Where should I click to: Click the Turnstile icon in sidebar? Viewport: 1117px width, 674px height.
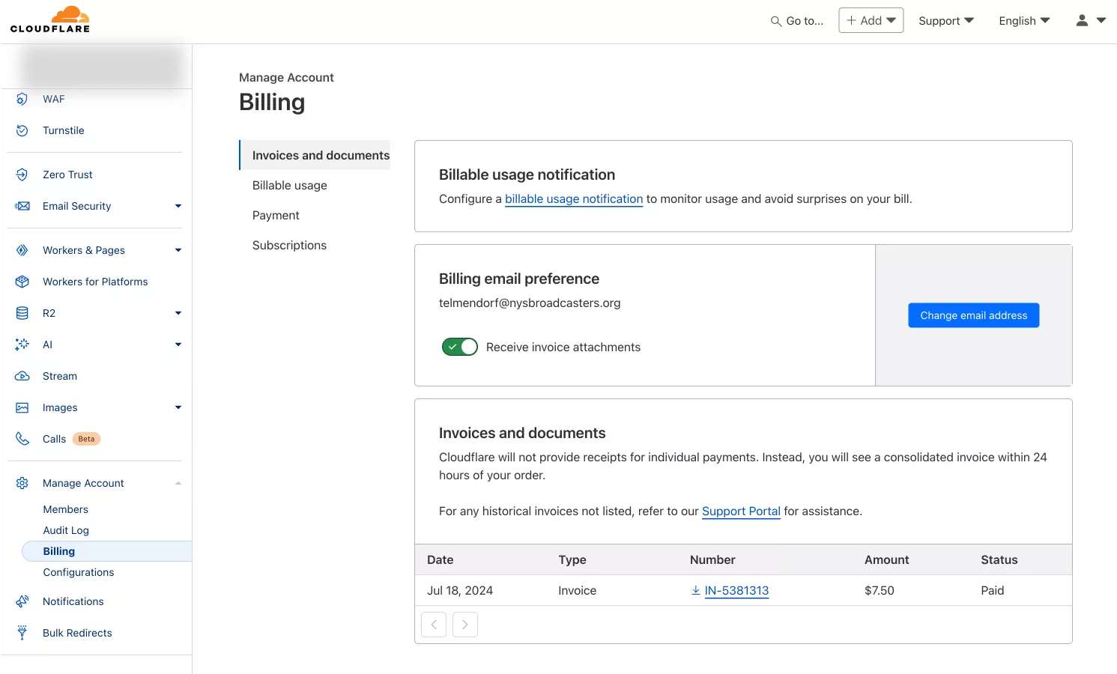(22, 130)
